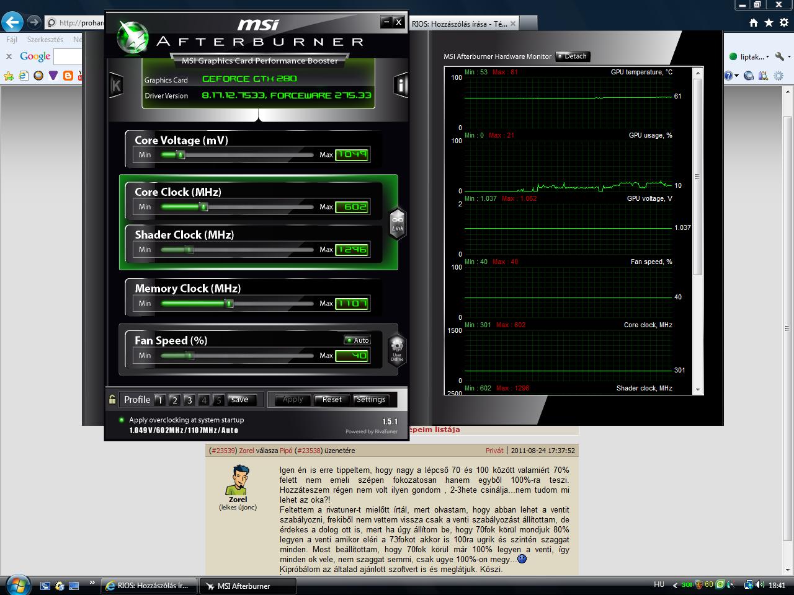Image resolution: width=794 pixels, height=595 pixels.
Task: Click the Fan Speed value field 40
Action: click(x=352, y=355)
